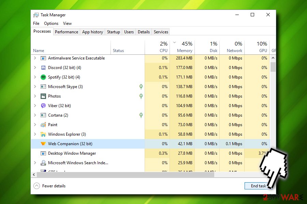Click the vertical scrollbar up arrow

click(x=273, y=58)
